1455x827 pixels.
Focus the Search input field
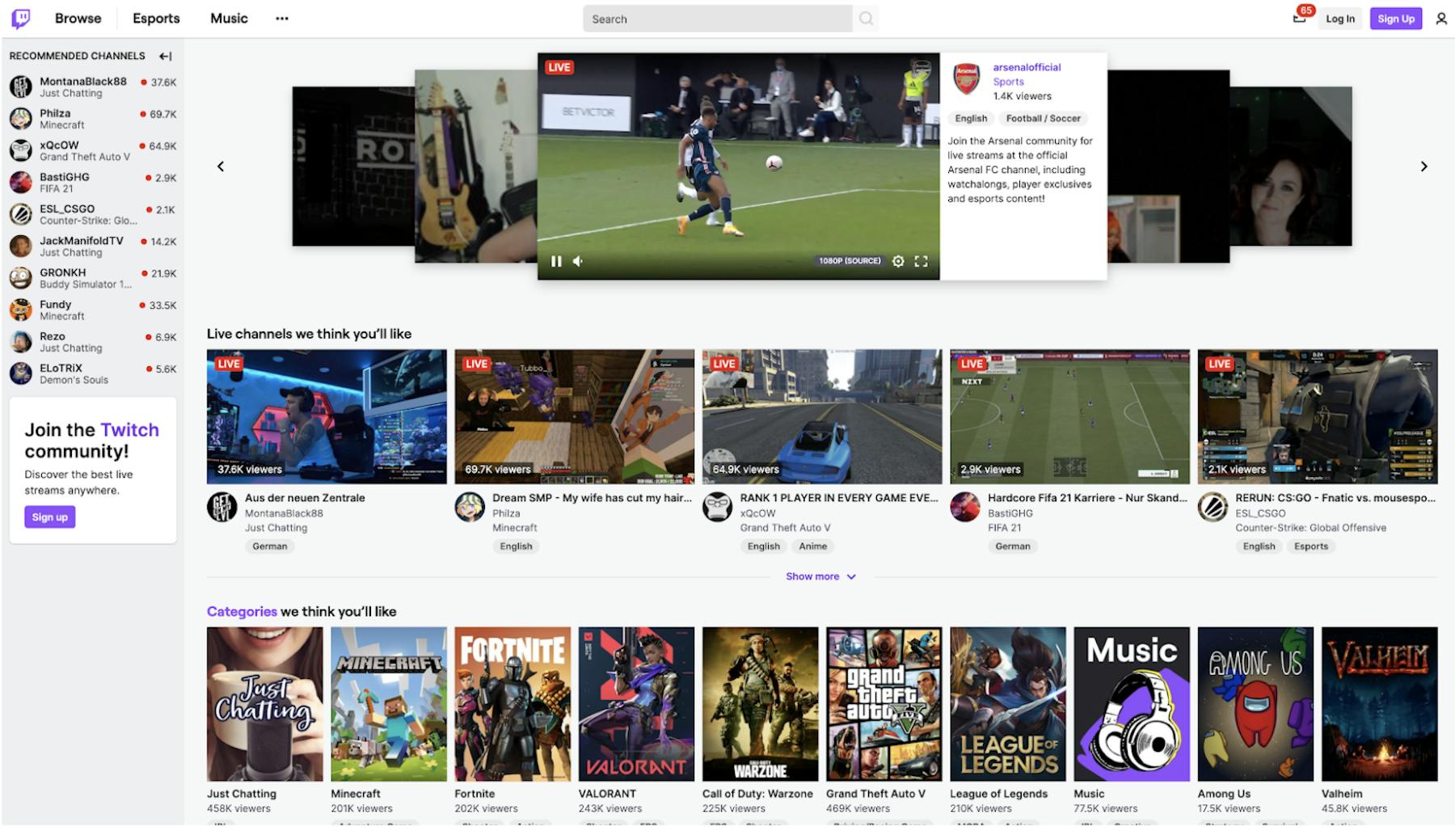click(x=718, y=19)
